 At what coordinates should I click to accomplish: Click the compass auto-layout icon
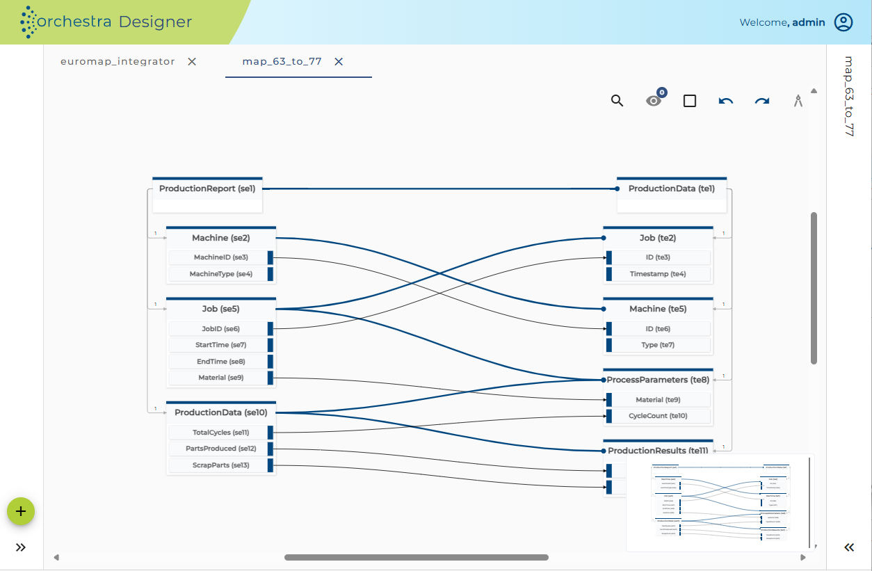click(x=798, y=101)
